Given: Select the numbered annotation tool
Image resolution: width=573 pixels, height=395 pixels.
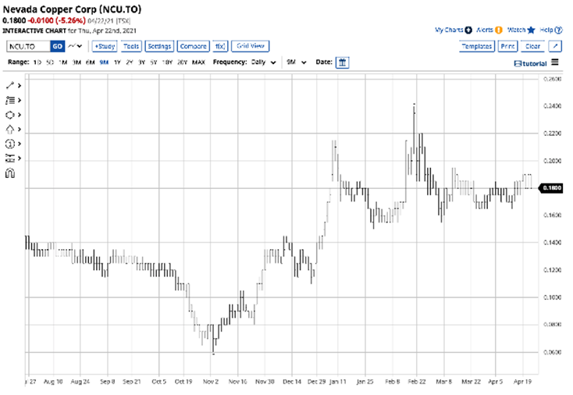Looking at the screenshot, I should (x=10, y=144).
